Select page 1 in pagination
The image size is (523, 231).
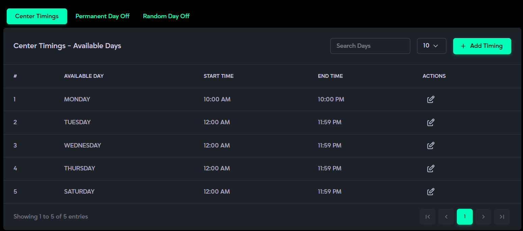465,217
